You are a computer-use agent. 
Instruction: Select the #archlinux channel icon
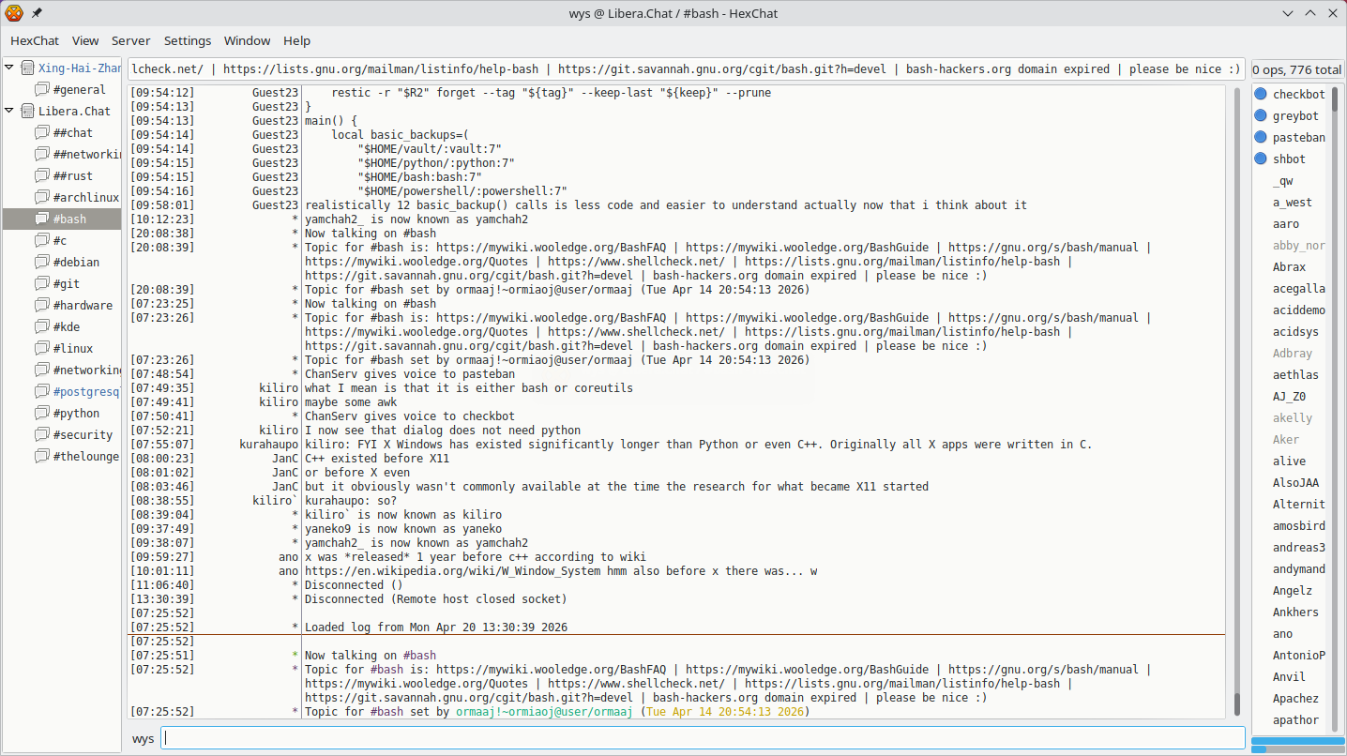42,197
